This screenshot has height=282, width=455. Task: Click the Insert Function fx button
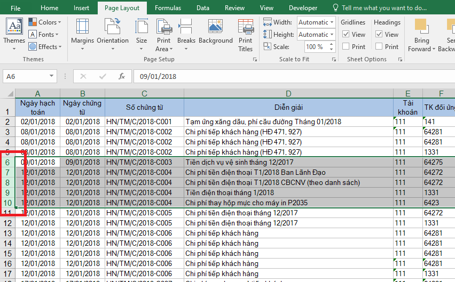(x=122, y=76)
